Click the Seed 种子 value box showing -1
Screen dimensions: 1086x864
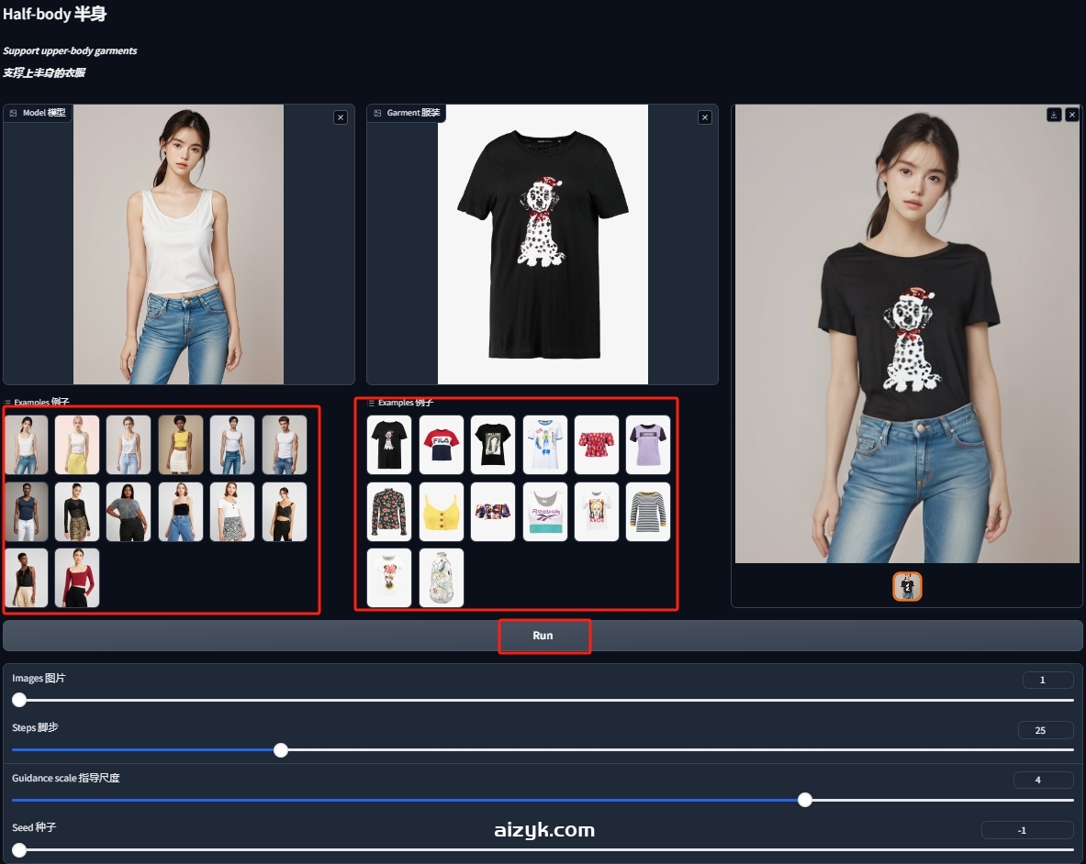click(x=1025, y=829)
